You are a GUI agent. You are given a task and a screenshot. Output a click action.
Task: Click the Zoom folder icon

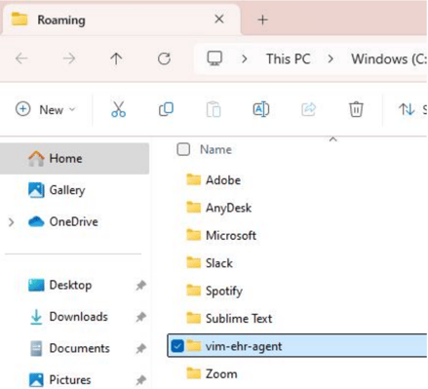pyautogui.click(x=194, y=373)
